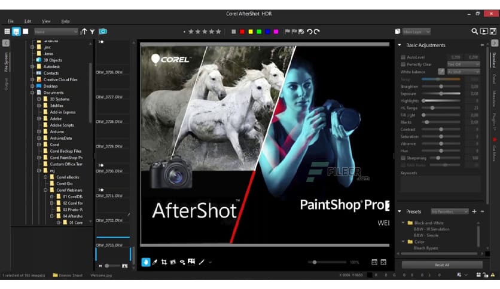This screenshot has height=289, width=500.
Task: Collapse the Black-and-White preset folder
Action: pyautogui.click(x=403, y=223)
